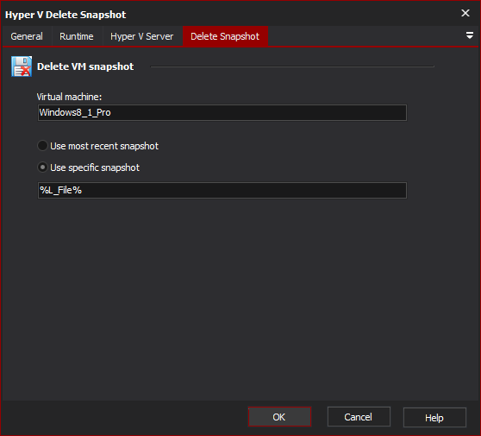
Task: Choose the Use specific snapshot radio button
Action: 42,167
